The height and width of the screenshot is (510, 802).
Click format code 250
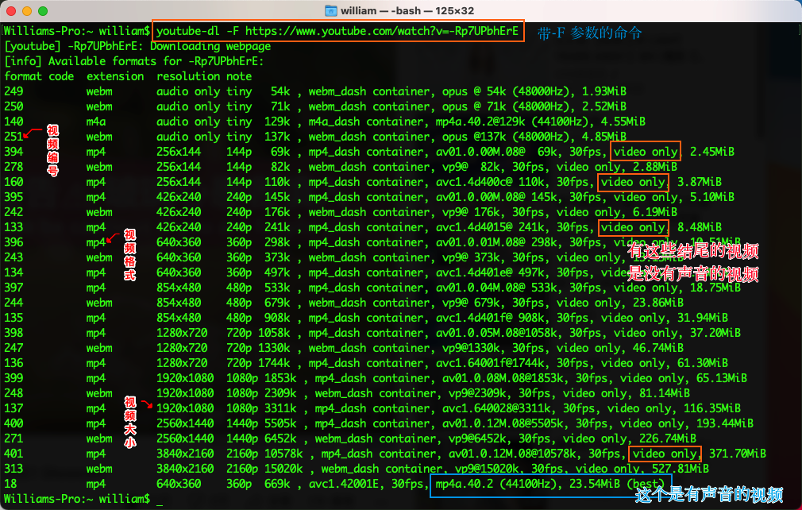click(x=13, y=107)
